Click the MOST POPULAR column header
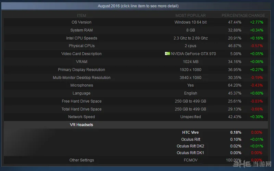Screen dimensions: 274x171 pyautogui.click(x=190, y=15)
